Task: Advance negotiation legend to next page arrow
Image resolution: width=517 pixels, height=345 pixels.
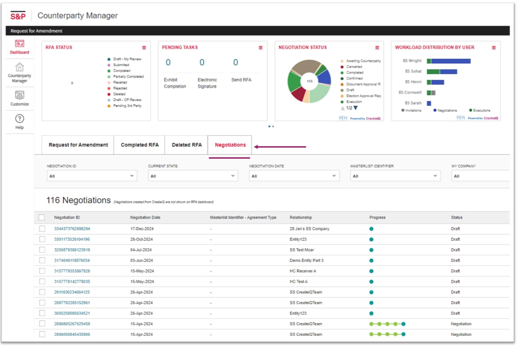Action: [356, 108]
